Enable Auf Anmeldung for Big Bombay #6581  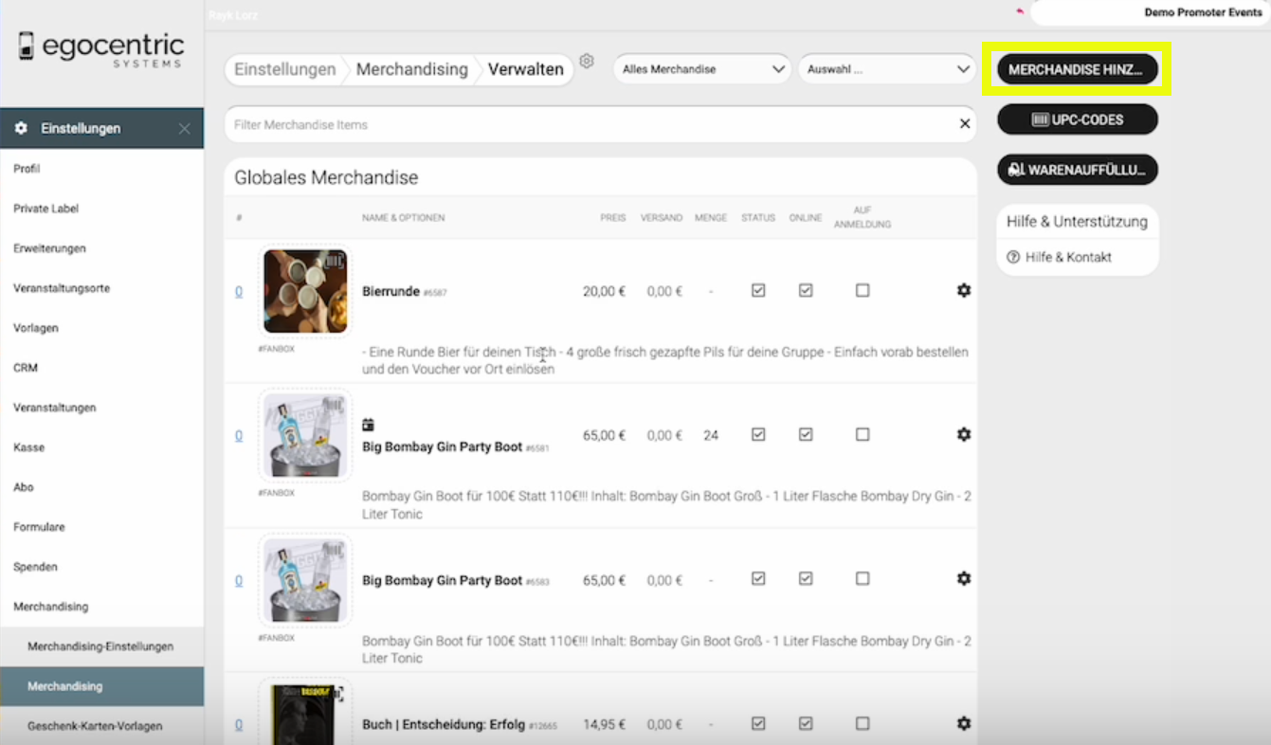(x=862, y=434)
